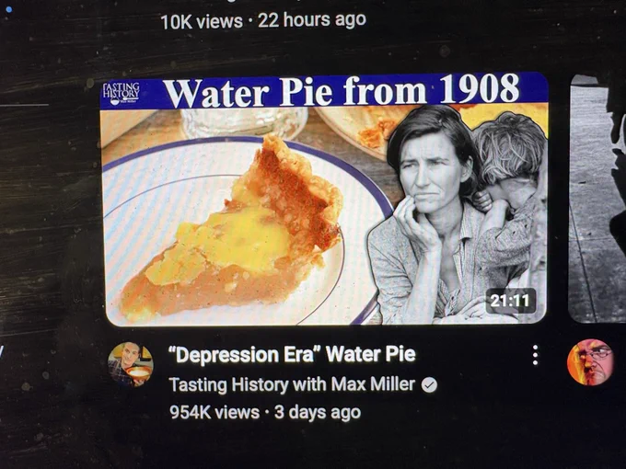This screenshot has width=626, height=469.
Task: Click the "3 days ago" upload date
Action: (318, 412)
